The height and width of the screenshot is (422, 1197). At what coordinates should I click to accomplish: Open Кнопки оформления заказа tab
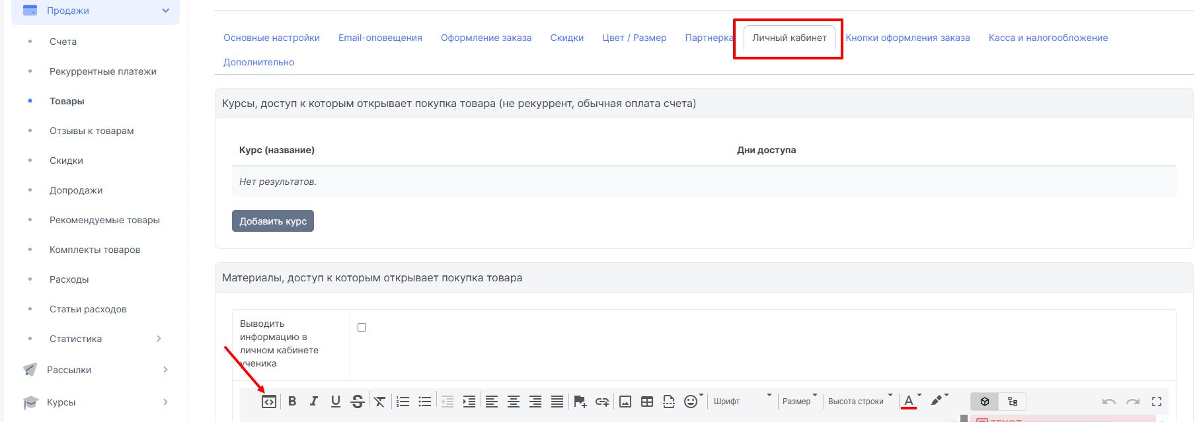tap(907, 38)
